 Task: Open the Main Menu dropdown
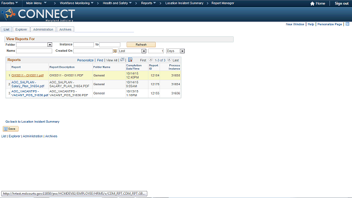coord(36,3)
